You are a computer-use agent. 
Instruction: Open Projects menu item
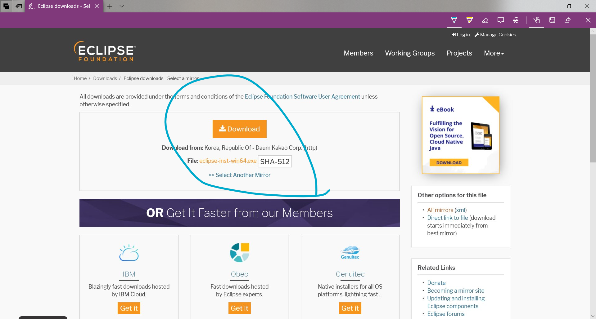459,53
